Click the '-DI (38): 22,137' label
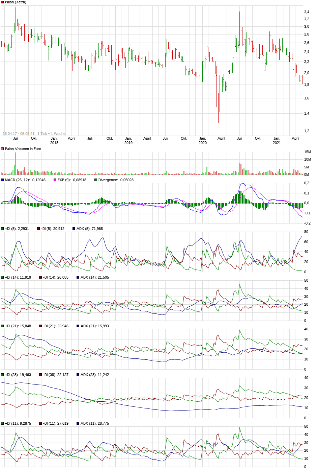 (56, 375)
